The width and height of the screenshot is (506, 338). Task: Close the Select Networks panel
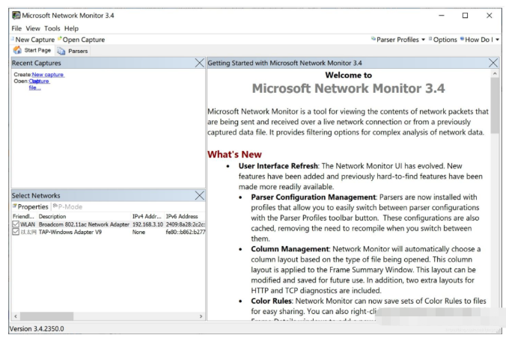[199, 195]
